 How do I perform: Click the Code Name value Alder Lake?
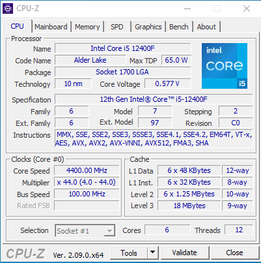coord(90,60)
